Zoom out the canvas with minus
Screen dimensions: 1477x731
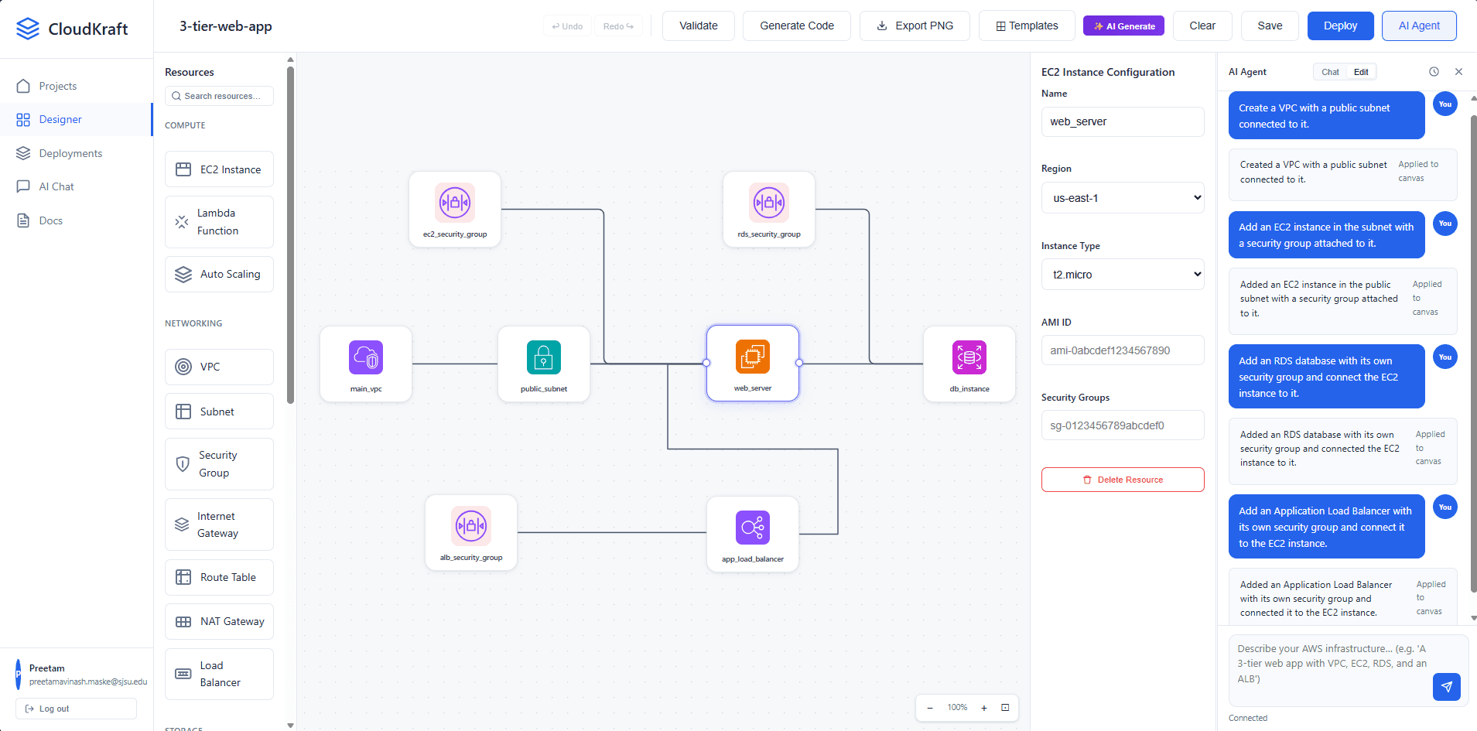tap(930, 708)
